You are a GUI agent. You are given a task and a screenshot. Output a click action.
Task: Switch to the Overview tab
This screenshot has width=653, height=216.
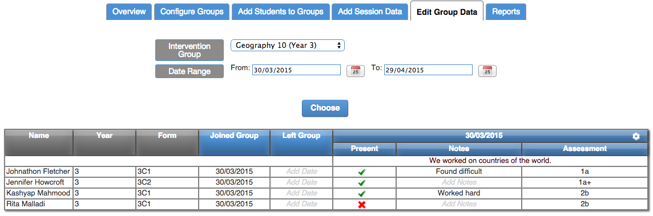pyautogui.click(x=129, y=11)
